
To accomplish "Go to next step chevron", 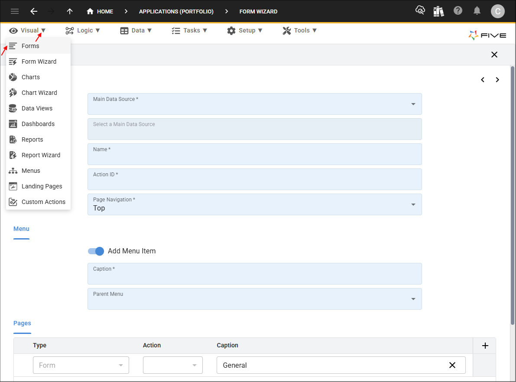I will coord(497,80).
